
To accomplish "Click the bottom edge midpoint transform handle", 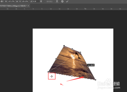I will 72,76.
